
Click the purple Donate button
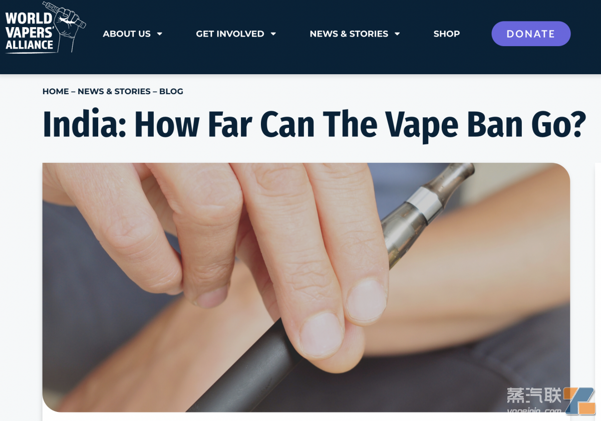tap(531, 34)
